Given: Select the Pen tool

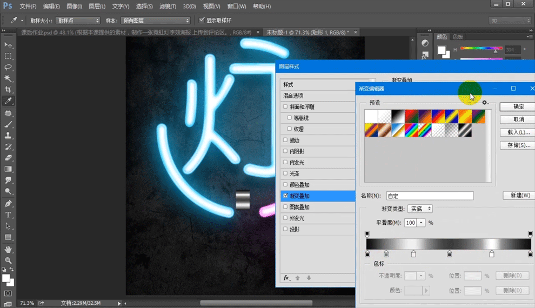Looking at the screenshot, I should coord(8,204).
